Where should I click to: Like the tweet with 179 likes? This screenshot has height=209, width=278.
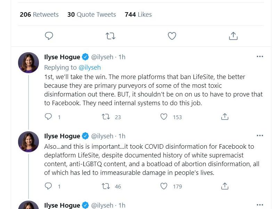164,186
